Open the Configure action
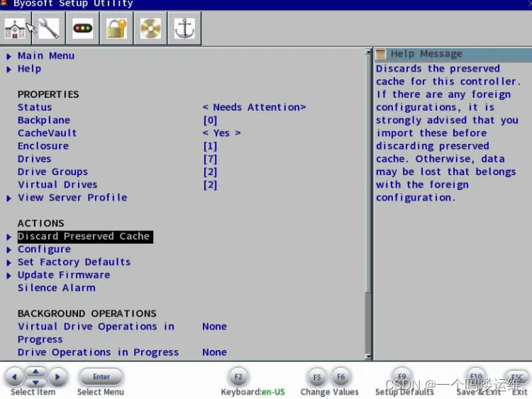532x399 pixels. pyautogui.click(x=44, y=249)
